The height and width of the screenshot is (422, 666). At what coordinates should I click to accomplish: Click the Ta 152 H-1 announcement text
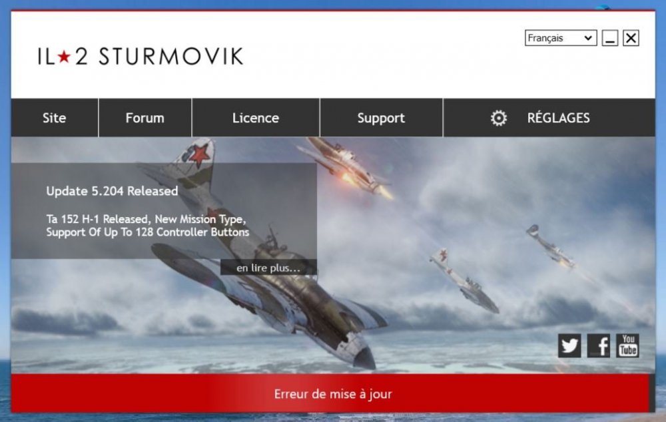[x=147, y=225]
